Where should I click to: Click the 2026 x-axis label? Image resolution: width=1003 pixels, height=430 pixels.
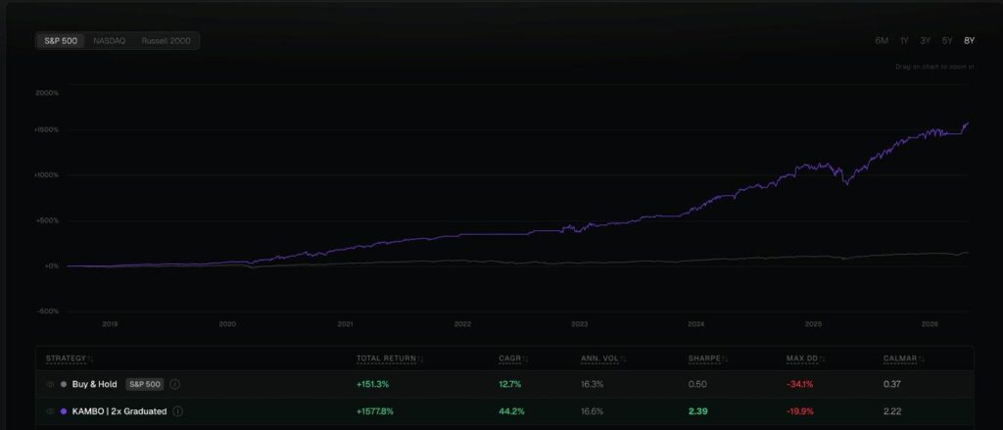coord(930,324)
